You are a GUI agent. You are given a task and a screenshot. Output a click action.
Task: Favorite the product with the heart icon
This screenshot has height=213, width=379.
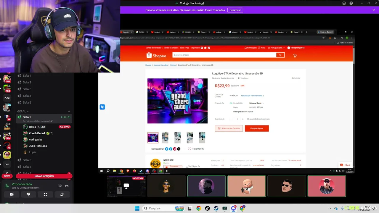189,149
